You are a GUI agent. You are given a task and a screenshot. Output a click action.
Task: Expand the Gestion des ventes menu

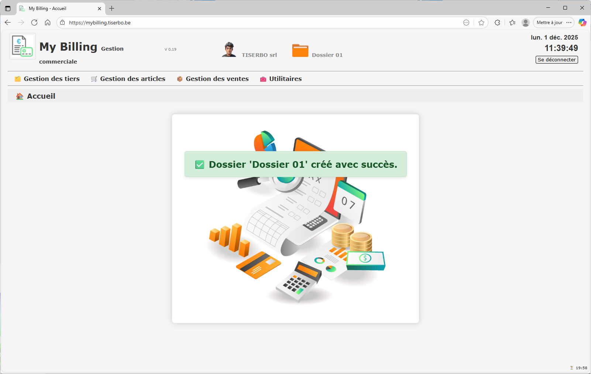point(213,79)
